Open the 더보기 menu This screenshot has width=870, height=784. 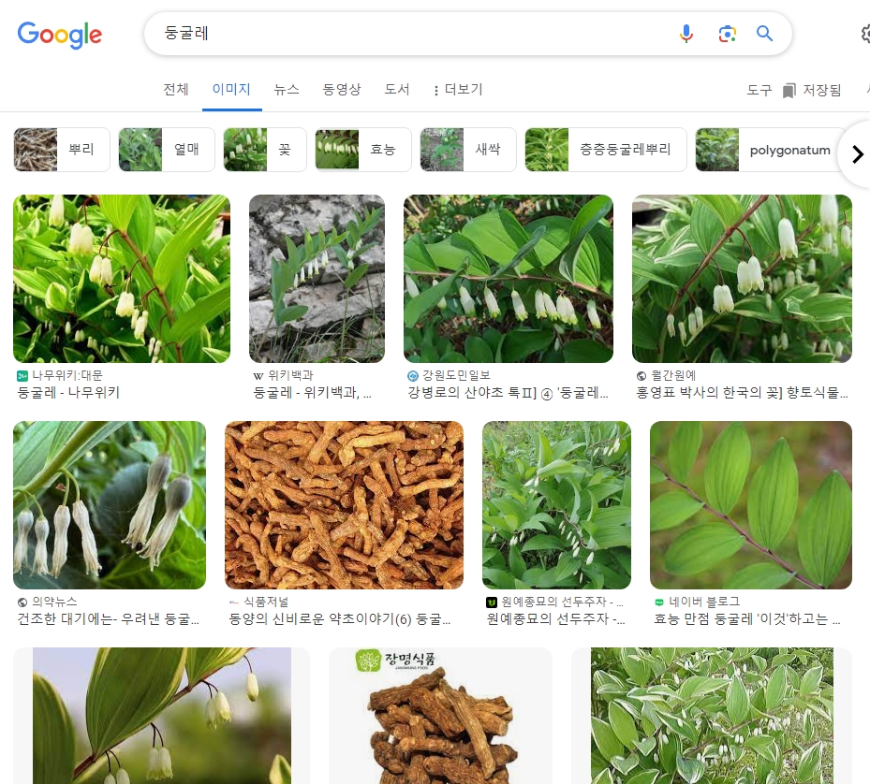click(456, 90)
